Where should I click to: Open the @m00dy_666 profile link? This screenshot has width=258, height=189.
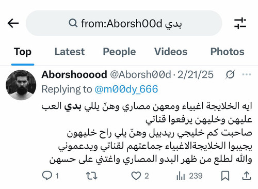tap(126, 89)
